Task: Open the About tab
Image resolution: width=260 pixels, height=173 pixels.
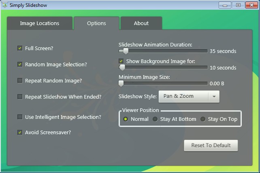Action: click(141, 23)
